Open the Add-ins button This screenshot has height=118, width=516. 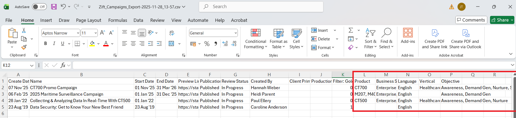[408, 36]
